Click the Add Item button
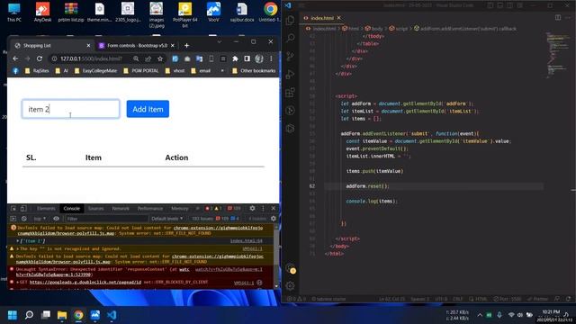The image size is (576, 324). click(148, 109)
